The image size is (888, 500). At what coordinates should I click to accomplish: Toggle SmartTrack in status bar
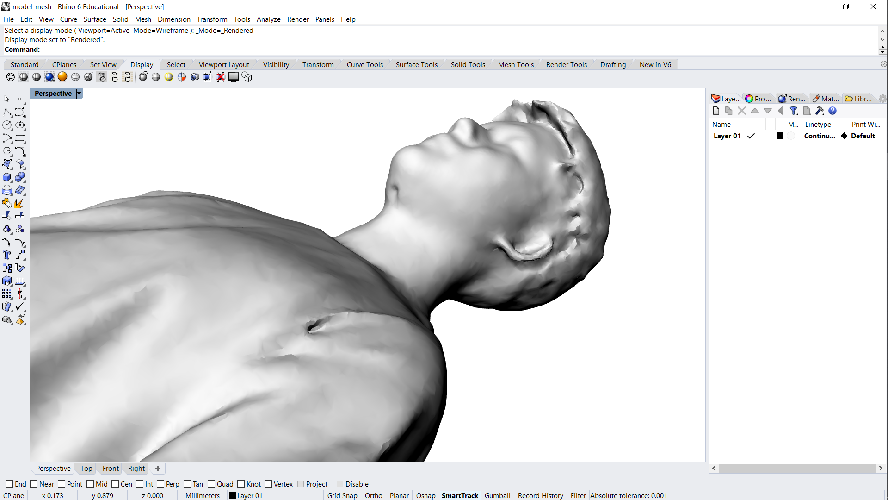[x=460, y=495]
